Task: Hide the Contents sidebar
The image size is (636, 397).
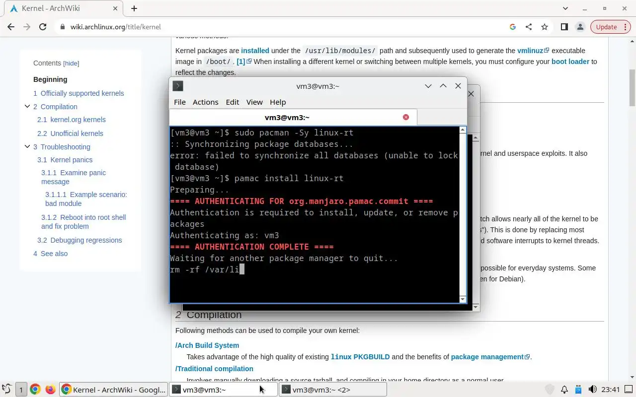Action: (x=71, y=64)
